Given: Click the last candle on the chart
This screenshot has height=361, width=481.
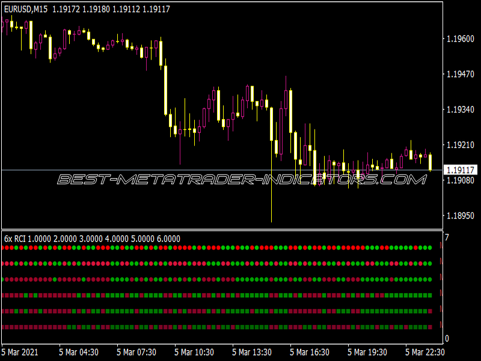Looking at the screenshot, I should [430, 162].
